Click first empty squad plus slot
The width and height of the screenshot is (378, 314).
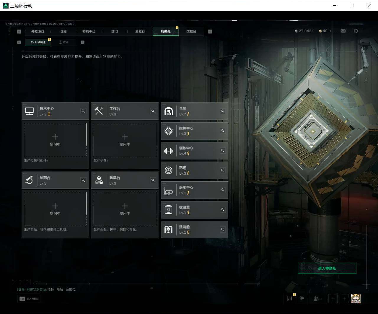pos(333,299)
